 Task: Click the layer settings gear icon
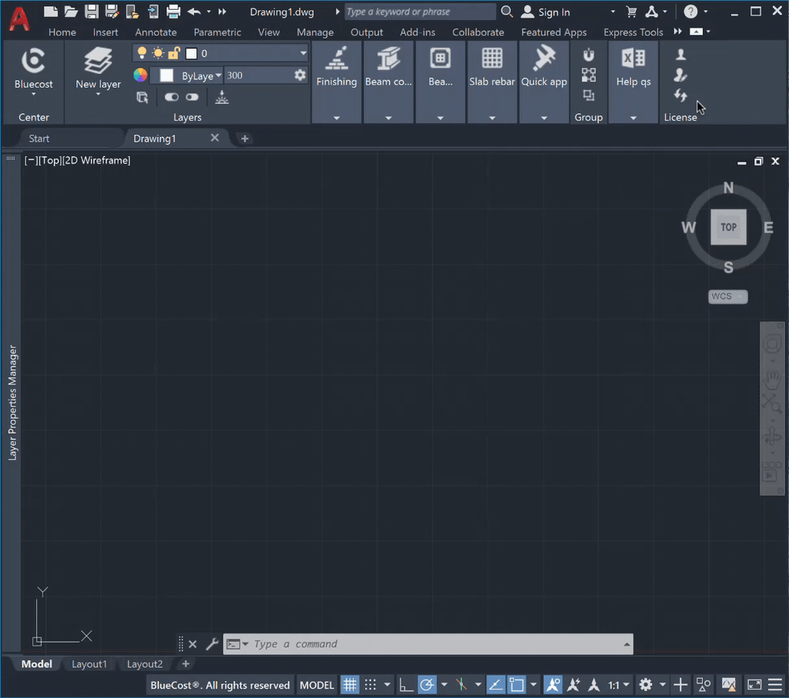pos(300,76)
